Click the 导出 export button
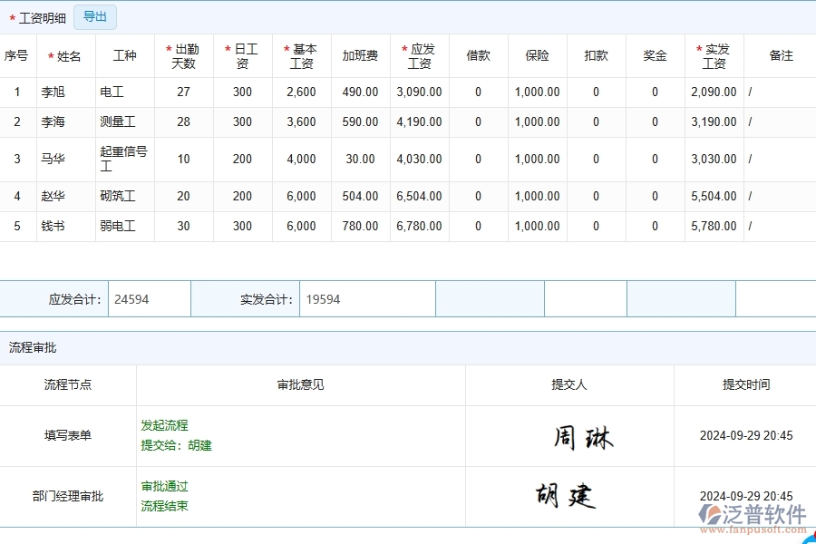 tap(94, 16)
